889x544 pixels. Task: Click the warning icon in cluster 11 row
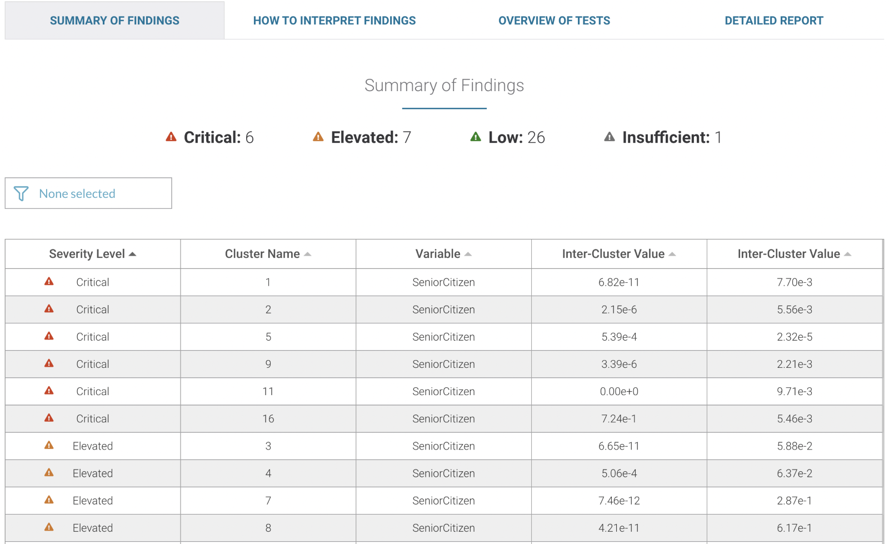pyautogui.click(x=49, y=391)
